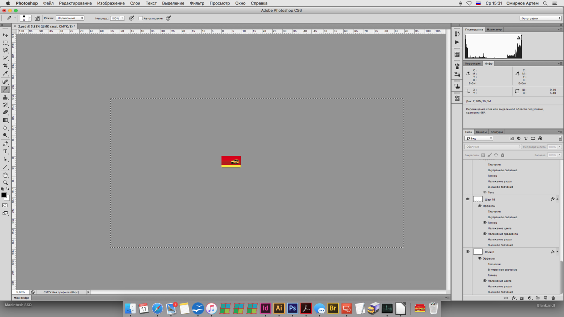Select the Zoom magnifier tool

pyautogui.click(x=5, y=183)
